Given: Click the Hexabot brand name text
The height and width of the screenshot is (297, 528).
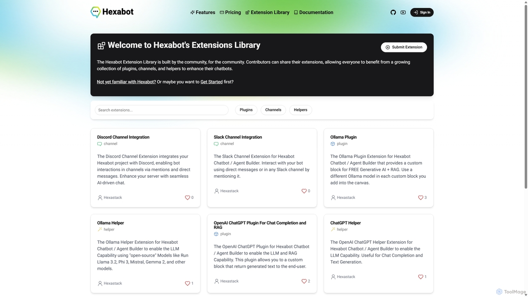Looking at the screenshot, I should click(x=118, y=12).
